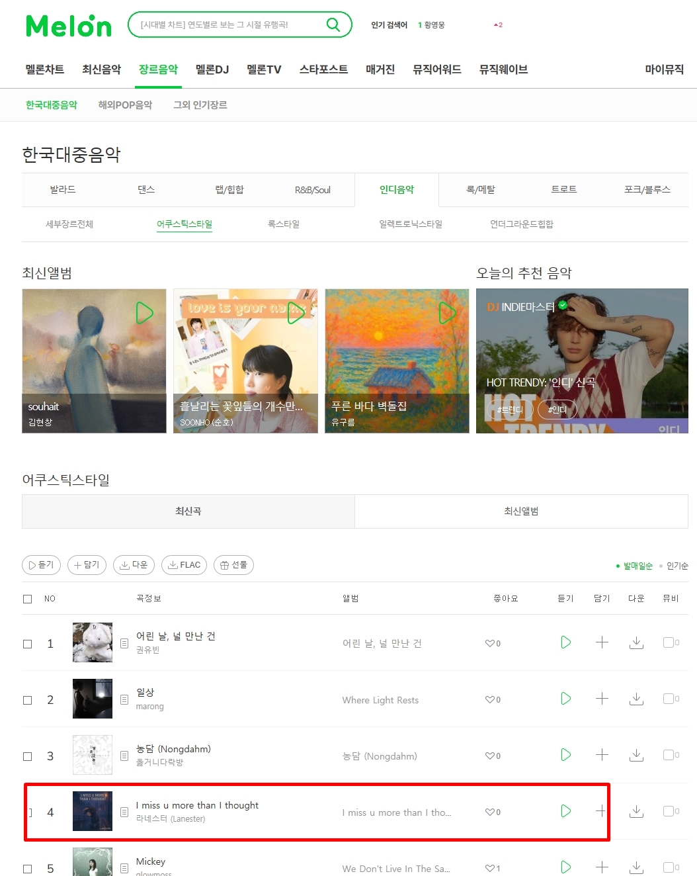This screenshot has height=876, width=697.
Task: Click the FLAC download button
Action: (x=184, y=565)
